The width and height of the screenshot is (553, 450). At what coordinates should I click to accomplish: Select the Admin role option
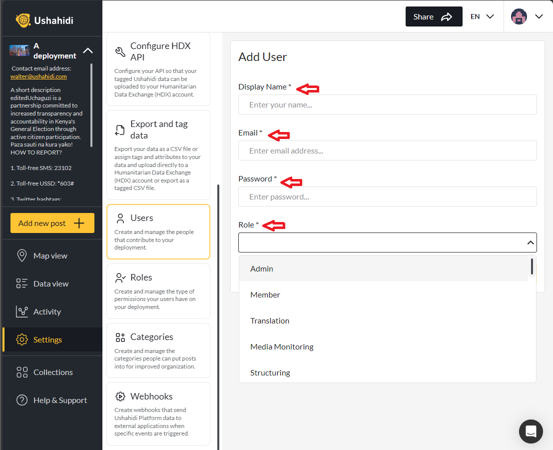click(x=261, y=268)
